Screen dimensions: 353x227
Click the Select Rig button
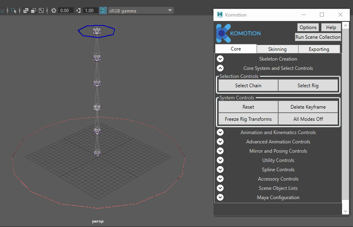click(308, 86)
